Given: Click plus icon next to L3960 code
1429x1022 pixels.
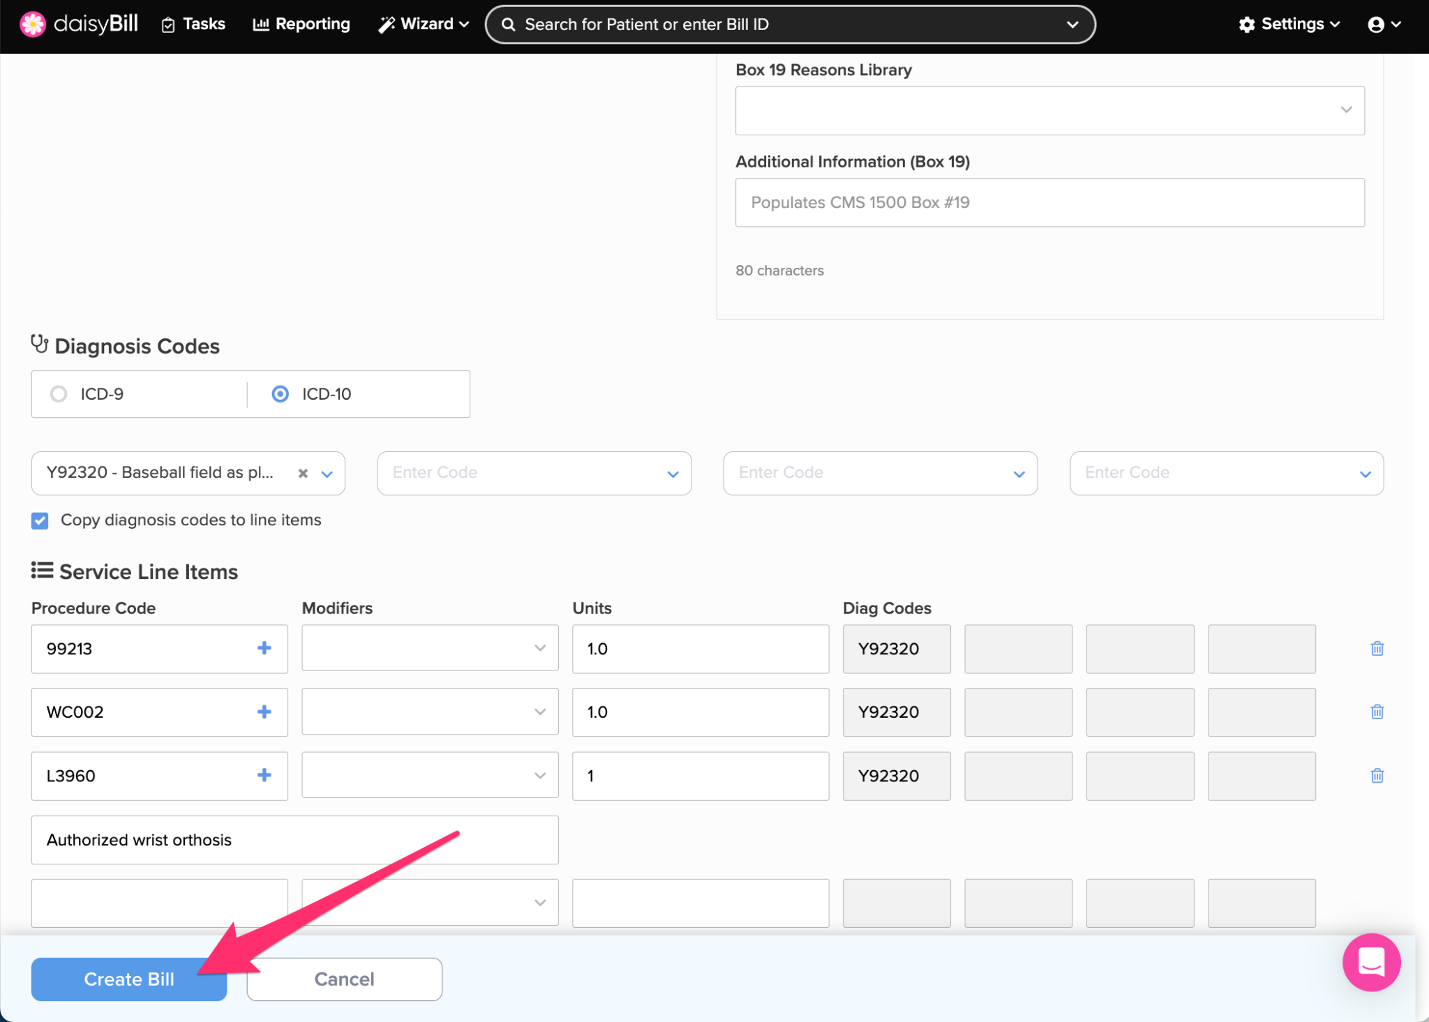Looking at the screenshot, I should click(x=264, y=775).
